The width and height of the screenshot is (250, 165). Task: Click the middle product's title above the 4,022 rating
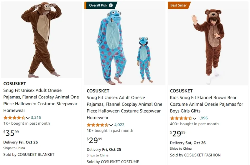[124, 107]
